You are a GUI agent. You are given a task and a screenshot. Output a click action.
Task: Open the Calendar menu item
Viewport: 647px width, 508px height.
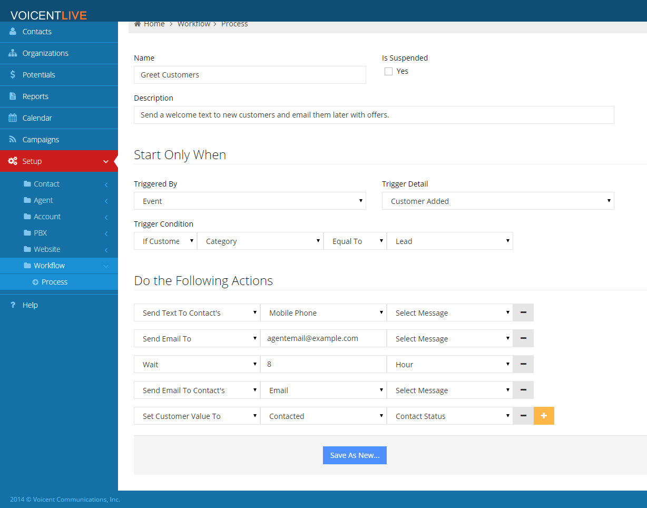[x=59, y=118]
